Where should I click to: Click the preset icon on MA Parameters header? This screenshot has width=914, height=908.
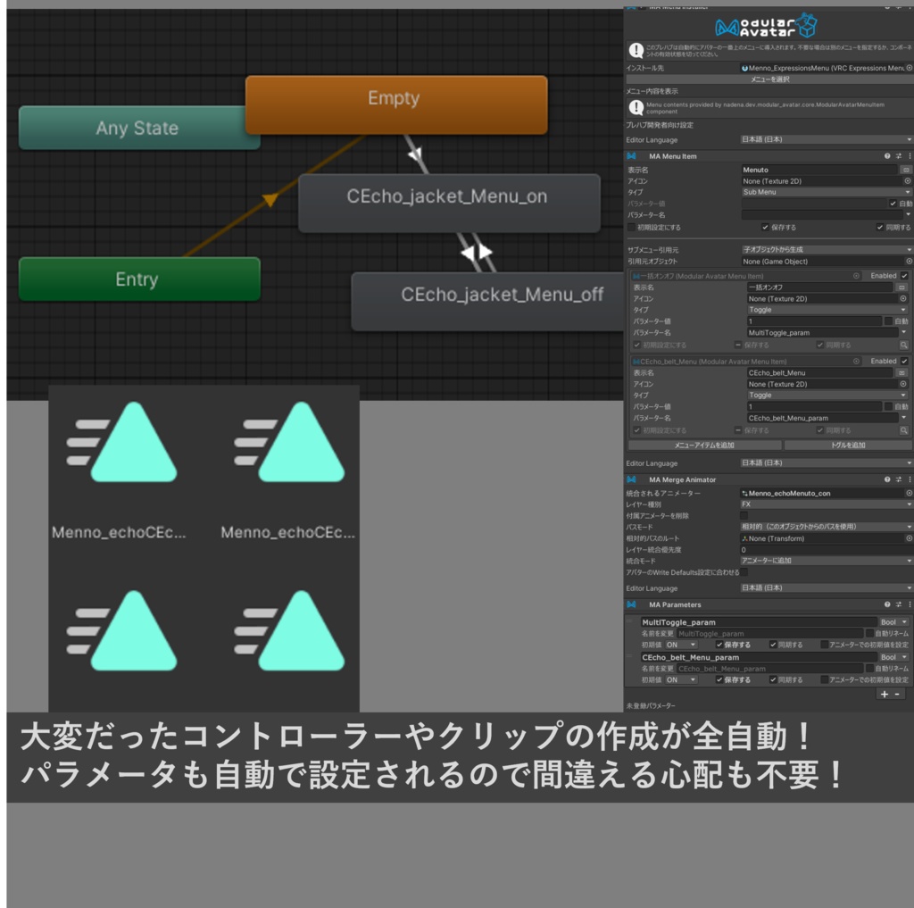point(898,604)
